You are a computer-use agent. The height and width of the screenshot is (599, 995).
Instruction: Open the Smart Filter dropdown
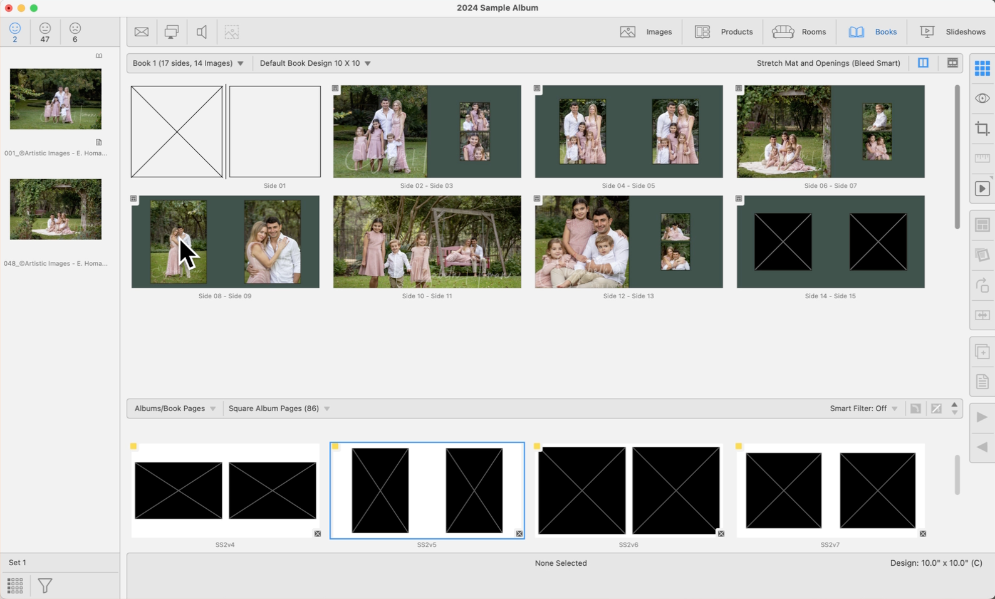863,409
